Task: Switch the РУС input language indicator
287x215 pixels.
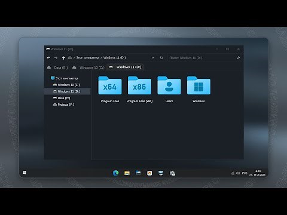Action: 245,173
